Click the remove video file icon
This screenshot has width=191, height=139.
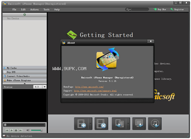pyautogui.click(x=101, y=124)
